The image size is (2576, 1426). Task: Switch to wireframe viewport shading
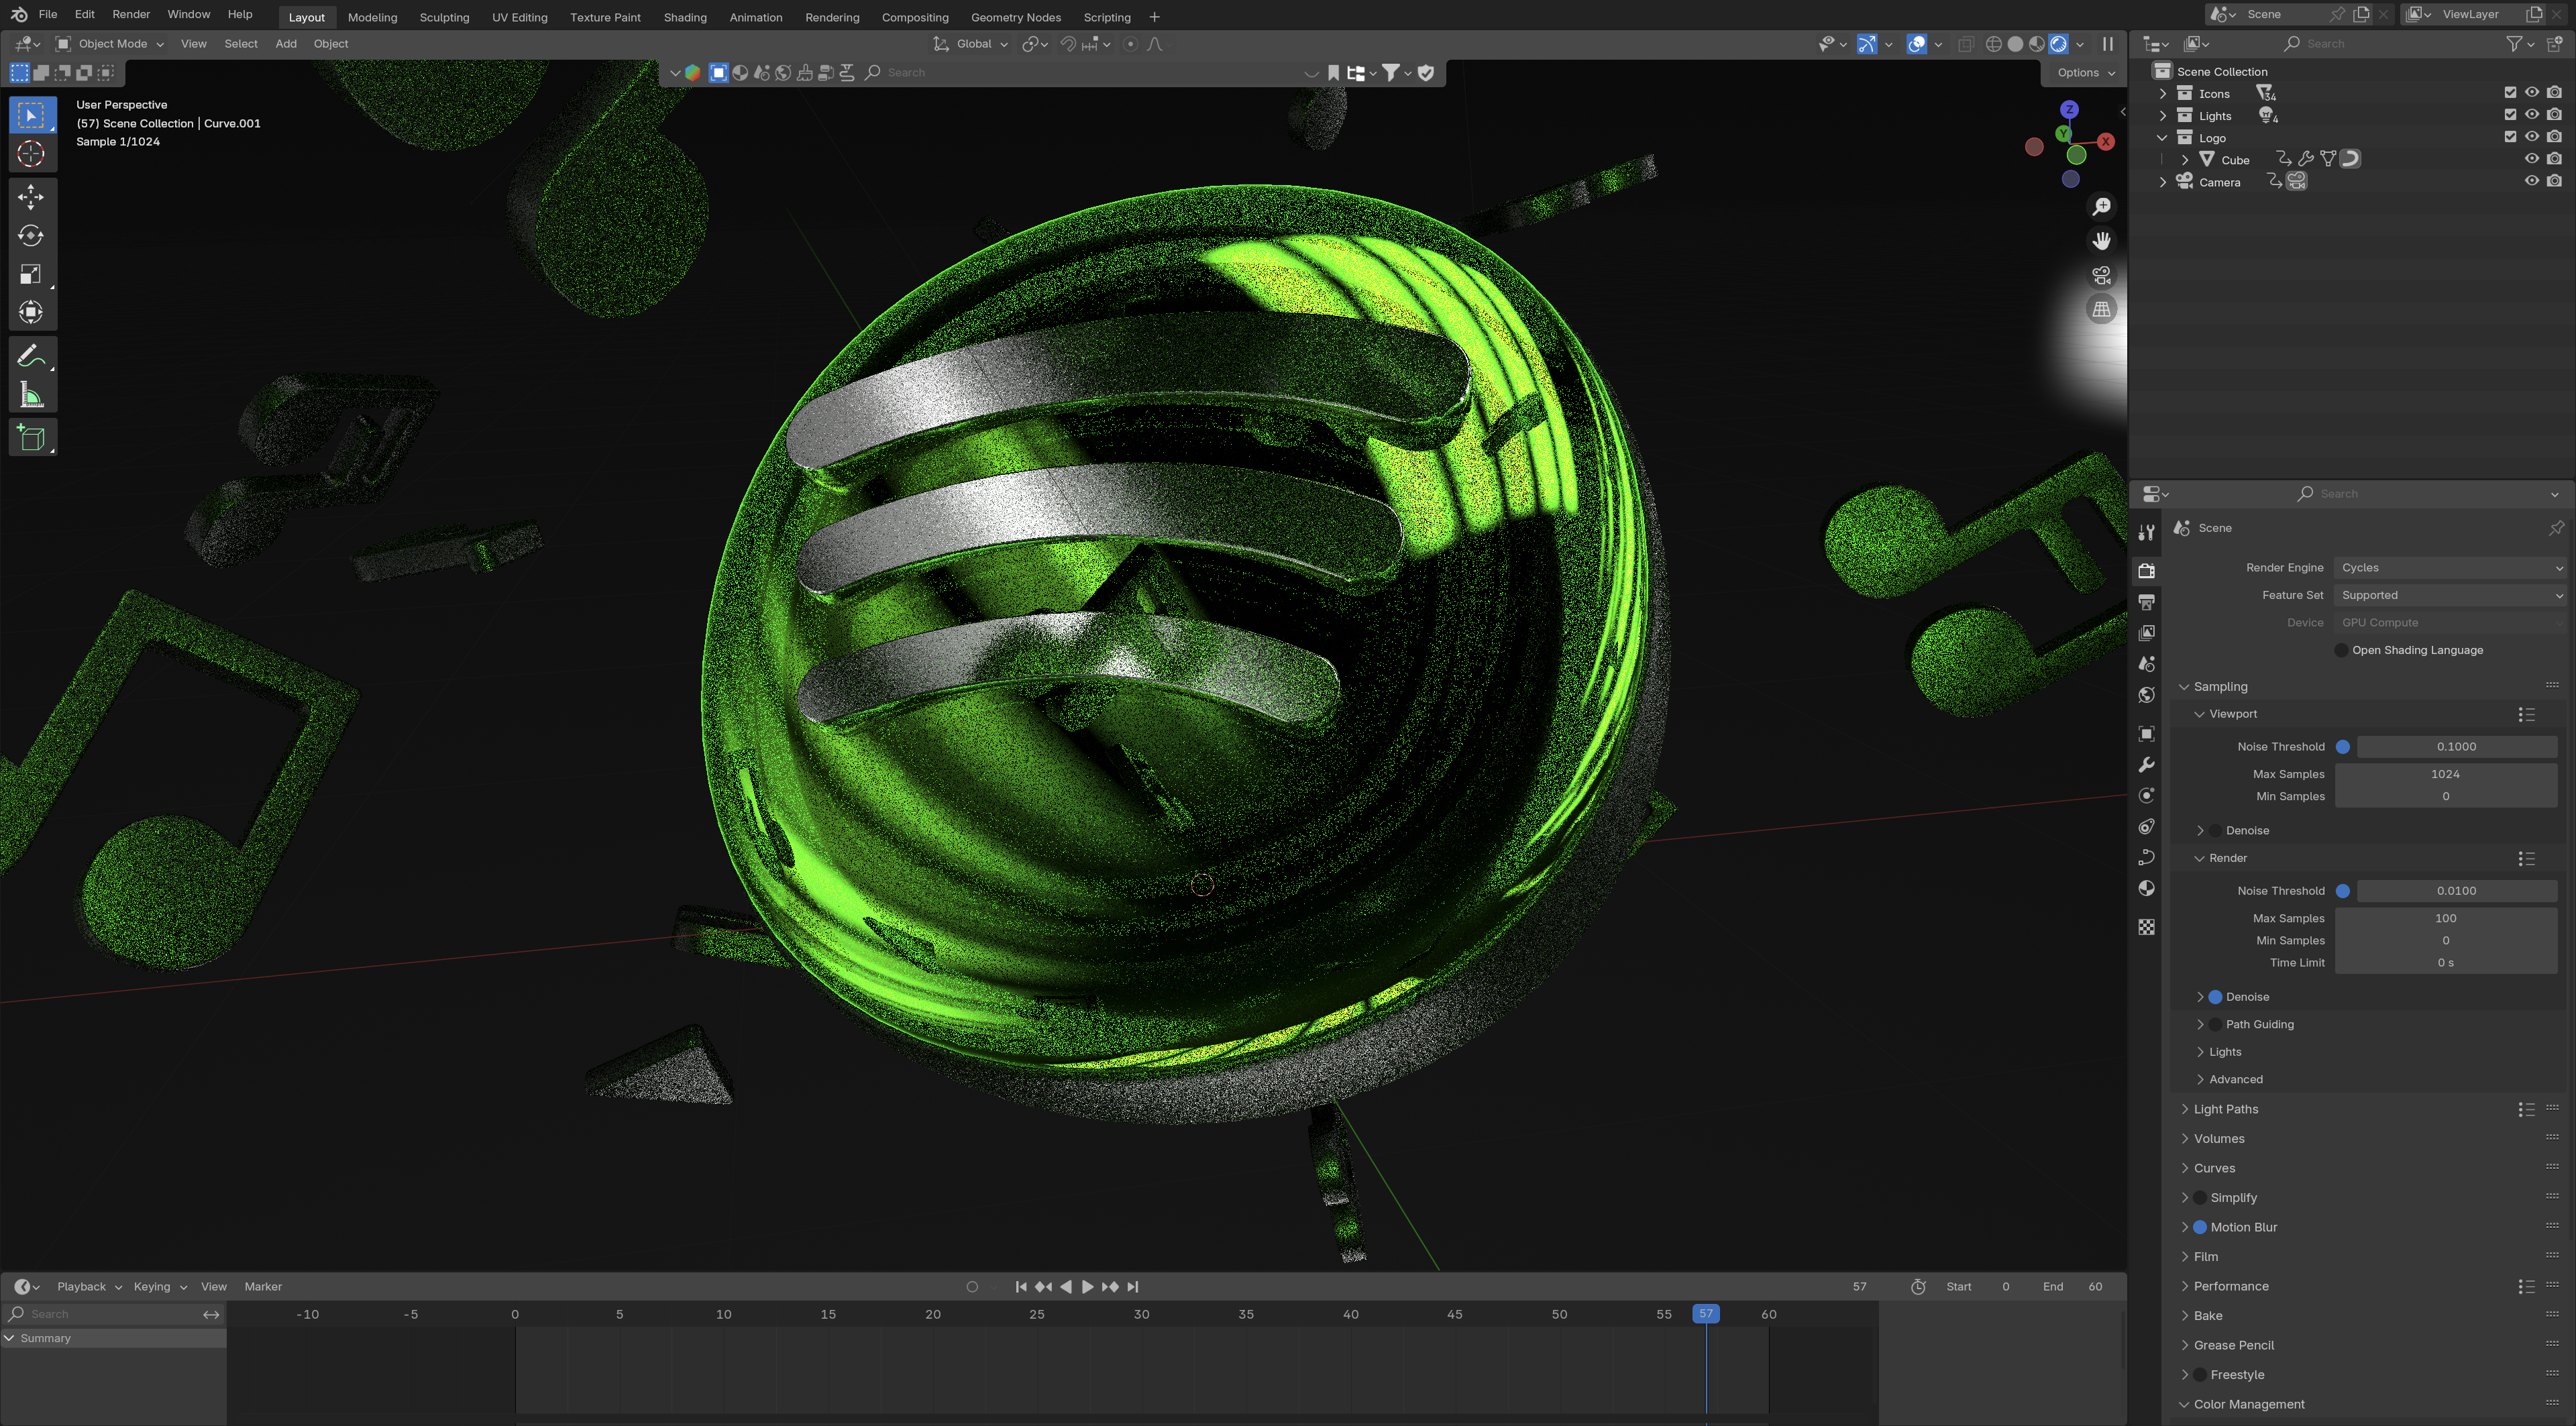click(1993, 44)
